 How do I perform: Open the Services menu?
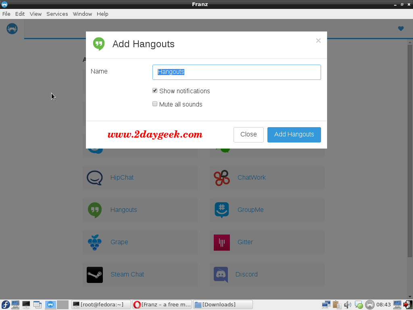[57, 14]
